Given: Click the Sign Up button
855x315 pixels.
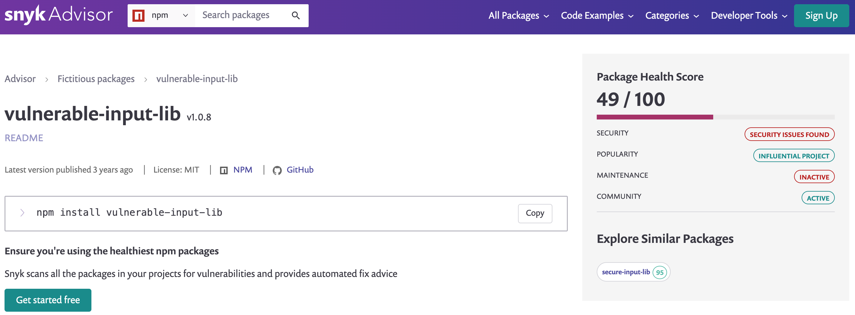Looking at the screenshot, I should 821,16.
